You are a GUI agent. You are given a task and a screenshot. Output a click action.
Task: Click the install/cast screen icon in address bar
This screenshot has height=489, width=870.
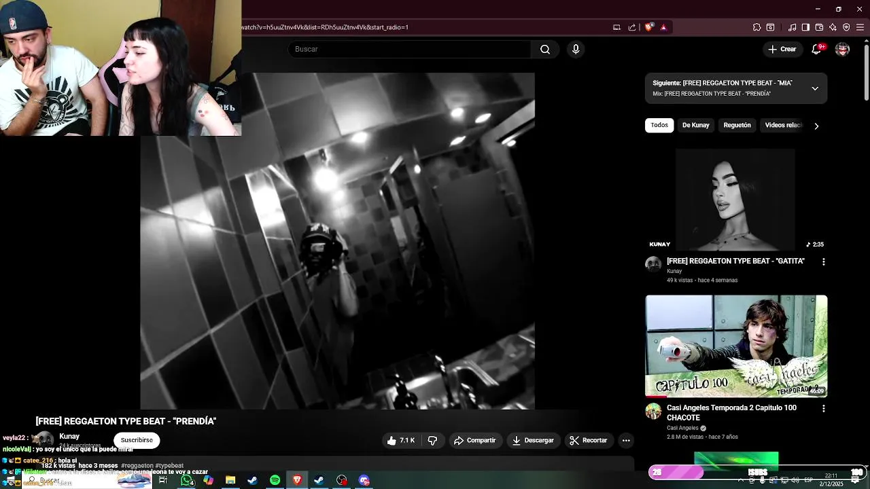(616, 27)
